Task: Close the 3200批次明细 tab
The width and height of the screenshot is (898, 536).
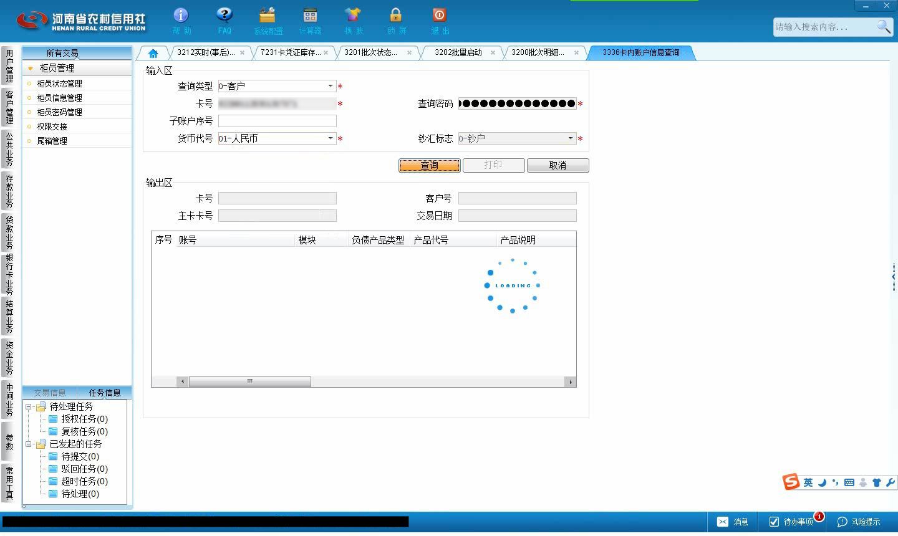Action: (x=576, y=53)
